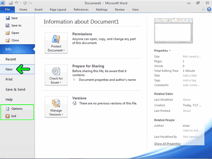212x159 pixels.
Task: Switch to the Home ribbon tab
Action: [x=23, y=10]
